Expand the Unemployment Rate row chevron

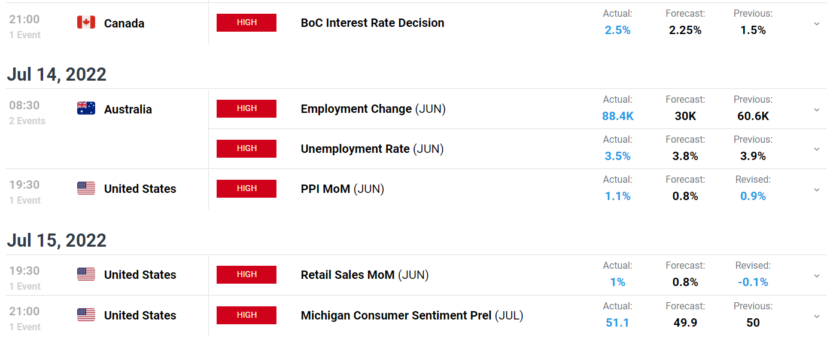coord(817,149)
